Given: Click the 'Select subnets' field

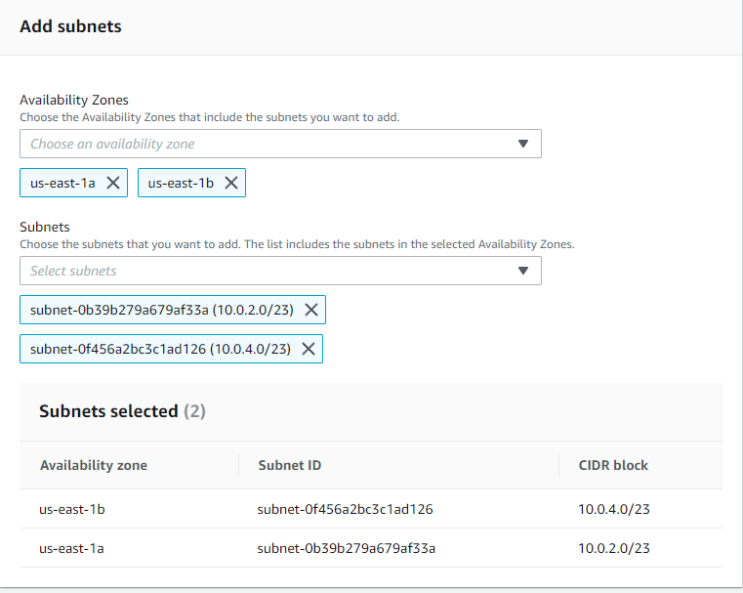Looking at the screenshot, I should point(280,271).
